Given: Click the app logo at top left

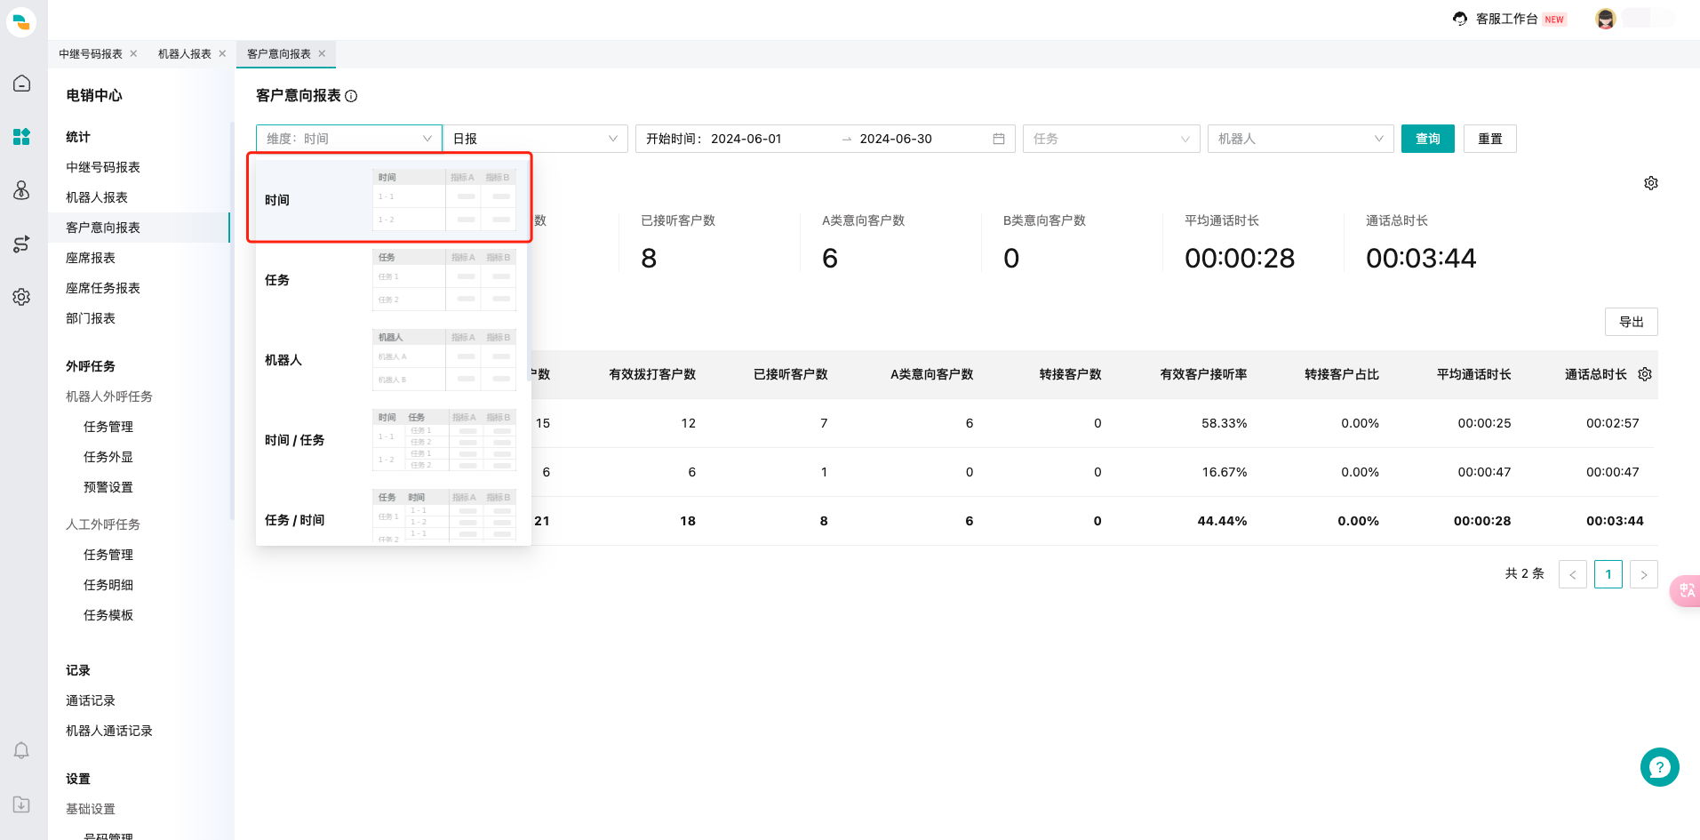Looking at the screenshot, I should (x=21, y=21).
